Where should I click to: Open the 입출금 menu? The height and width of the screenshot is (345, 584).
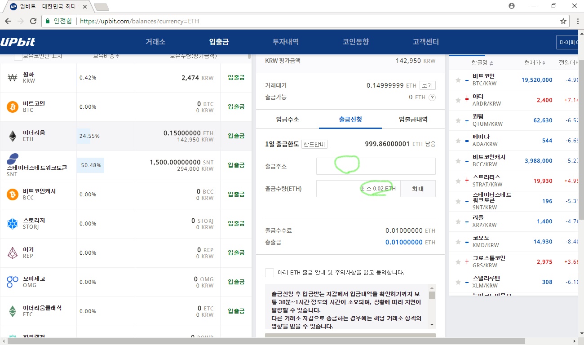coord(219,42)
